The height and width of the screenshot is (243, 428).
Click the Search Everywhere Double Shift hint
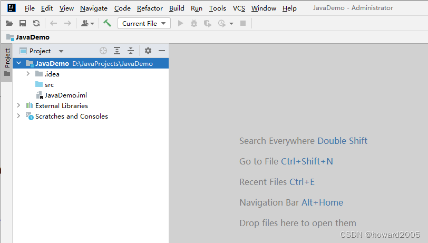(x=303, y=141)
